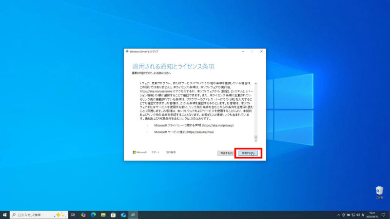Image resolution: width=390 pixels, height=219 pixels.
Task: Open File Explorer from the taskbar
Action: coord(103,215)
